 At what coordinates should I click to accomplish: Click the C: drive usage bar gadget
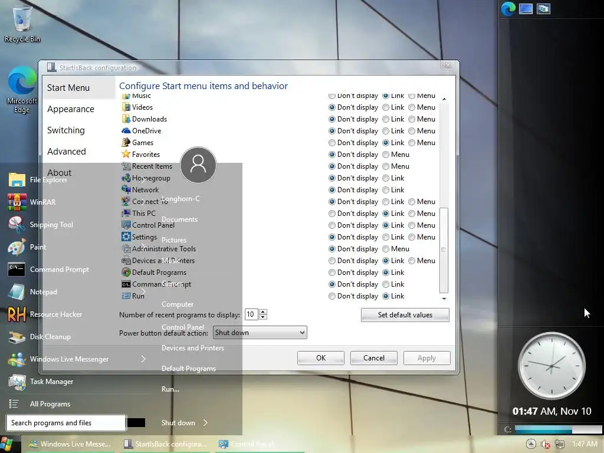557,429
